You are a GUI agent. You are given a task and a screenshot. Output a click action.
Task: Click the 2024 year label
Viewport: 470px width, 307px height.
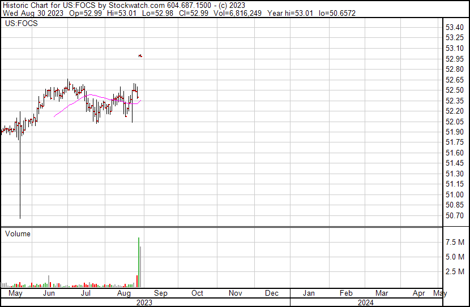(x=366, y=302)
